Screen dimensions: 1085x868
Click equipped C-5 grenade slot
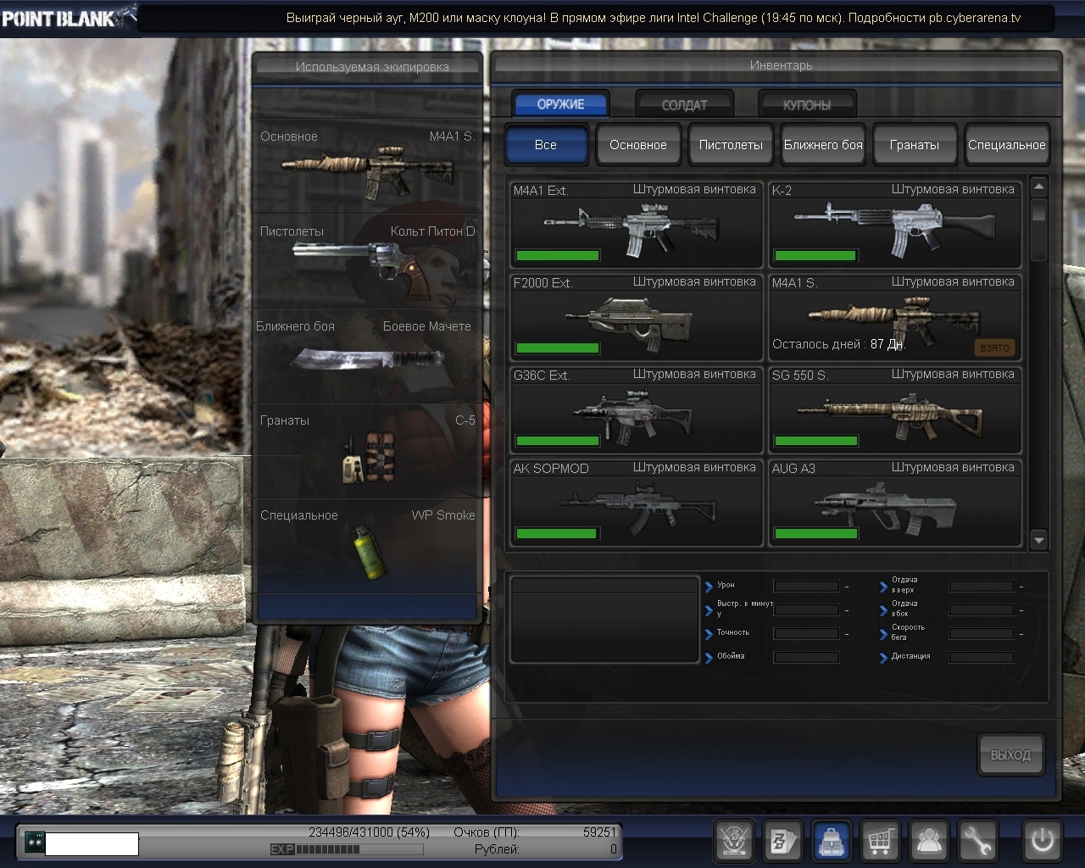(x=367, y=450)
